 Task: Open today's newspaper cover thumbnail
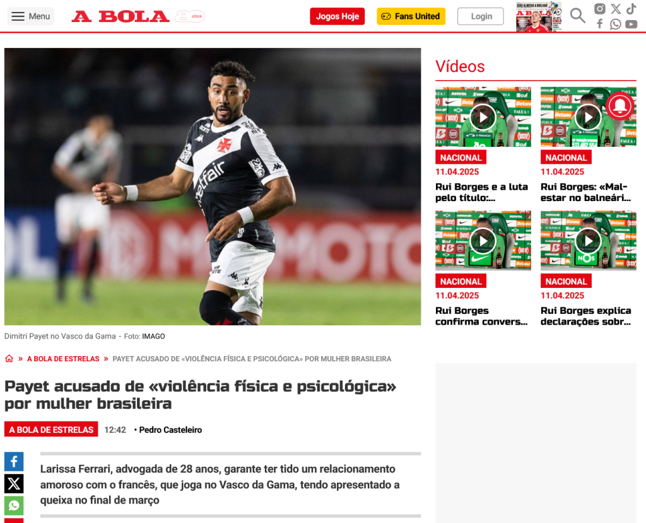coord(539,16)
